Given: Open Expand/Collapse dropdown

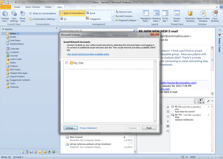Looking at the screenshot, I should click(x=127, y=21).
